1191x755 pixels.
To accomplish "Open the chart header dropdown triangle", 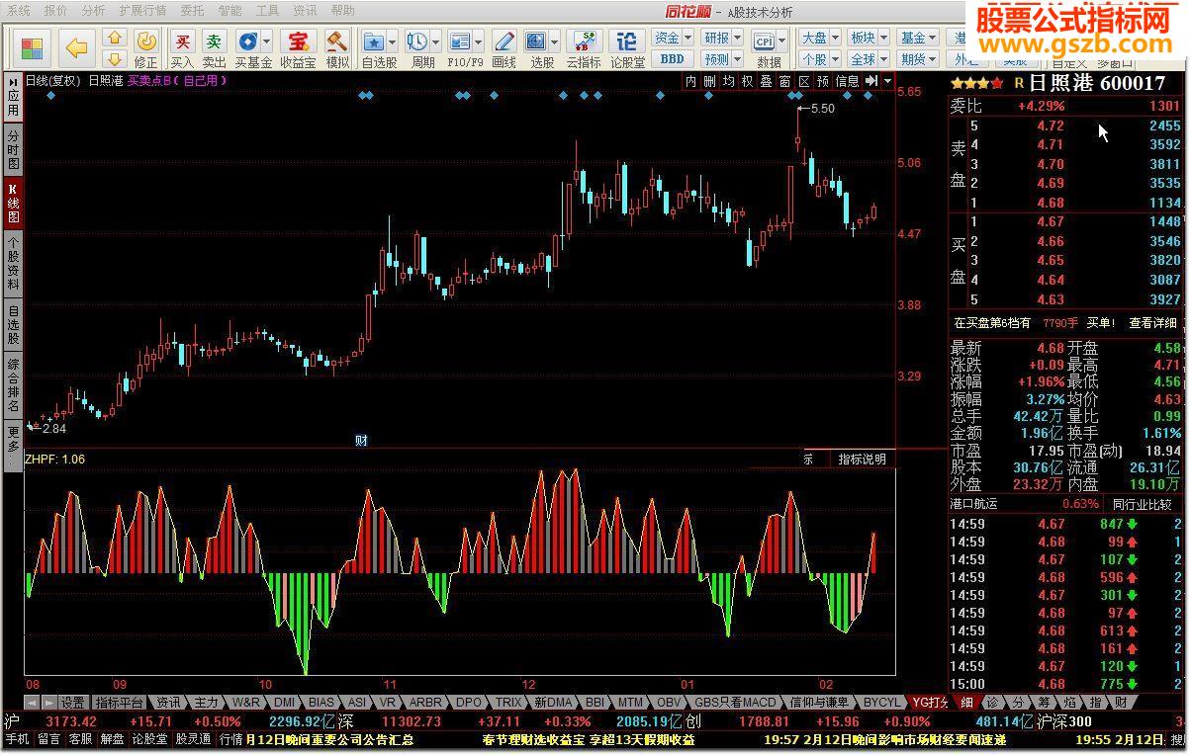I will 887,81.
